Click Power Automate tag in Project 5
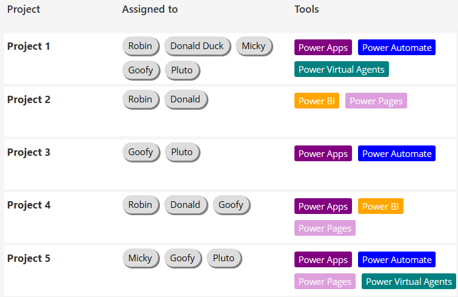This screenshot has height=297, width=458. (x=397, y=259)
